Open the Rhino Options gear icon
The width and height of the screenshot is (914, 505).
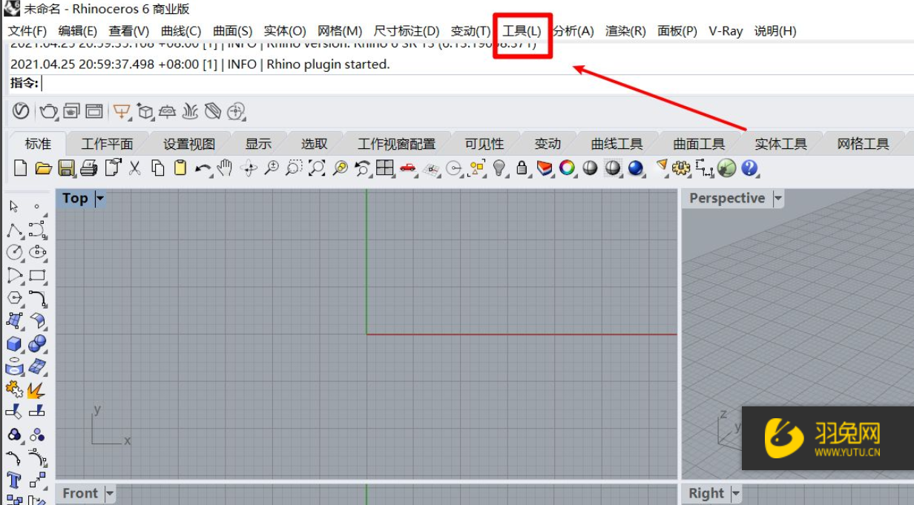coord(681,168)
